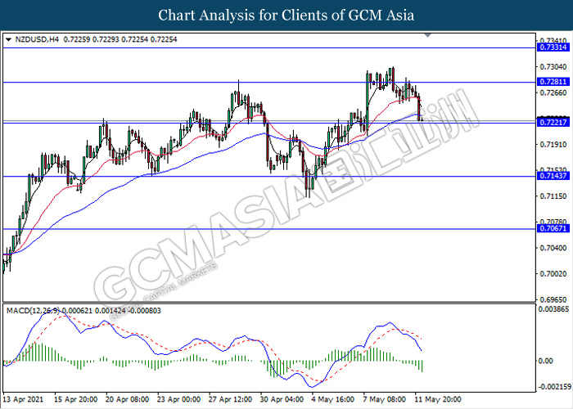Click the 0.003865 MACD scale value
Viewport: 573px width, 409px height.
coord(554,309)
